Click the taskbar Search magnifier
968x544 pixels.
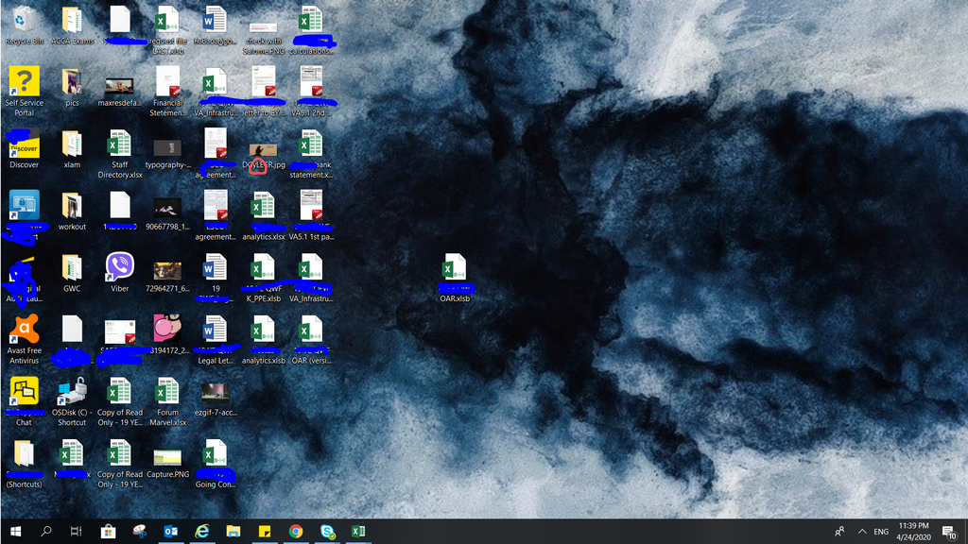(x=45, y=531)
